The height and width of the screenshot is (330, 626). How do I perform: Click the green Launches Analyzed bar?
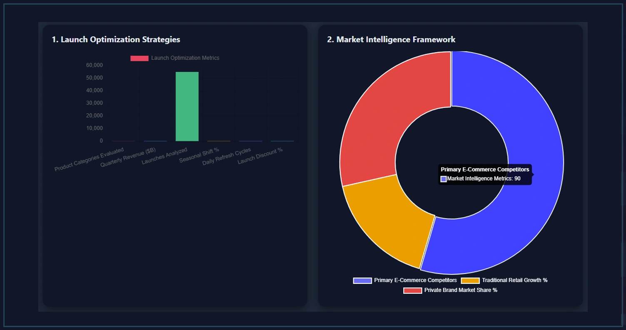pyautogui.click(x=187, y=106)
